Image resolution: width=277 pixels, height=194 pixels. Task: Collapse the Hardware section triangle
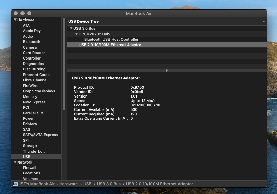tap(15, 20)
